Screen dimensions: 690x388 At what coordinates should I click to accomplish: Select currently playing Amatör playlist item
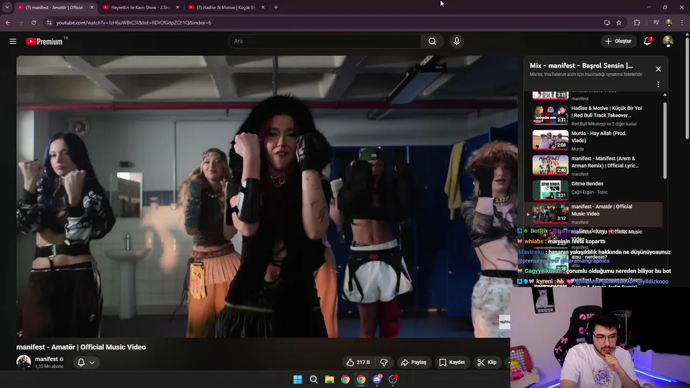593,214
